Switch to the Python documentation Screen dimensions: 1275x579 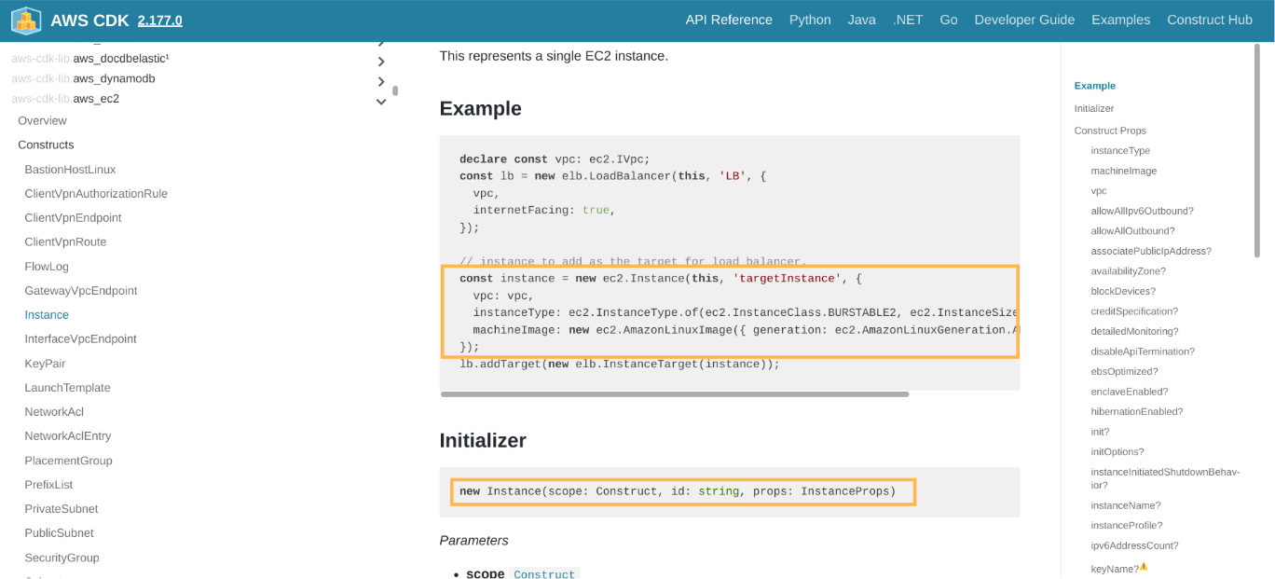coord(810,20)
